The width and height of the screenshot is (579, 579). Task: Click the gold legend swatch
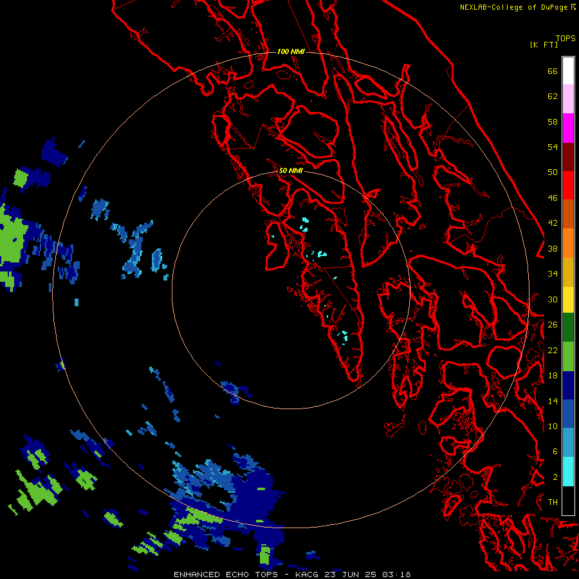(568, 272)
